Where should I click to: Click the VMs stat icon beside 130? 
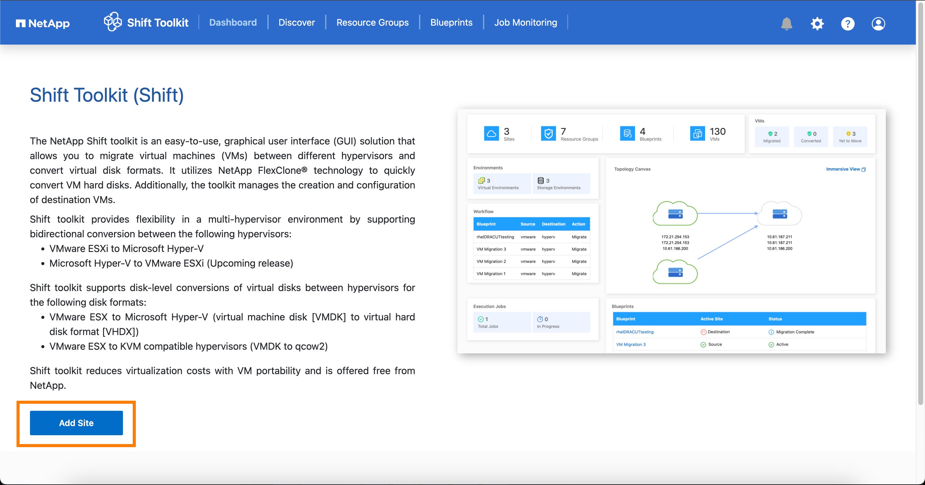697,134
